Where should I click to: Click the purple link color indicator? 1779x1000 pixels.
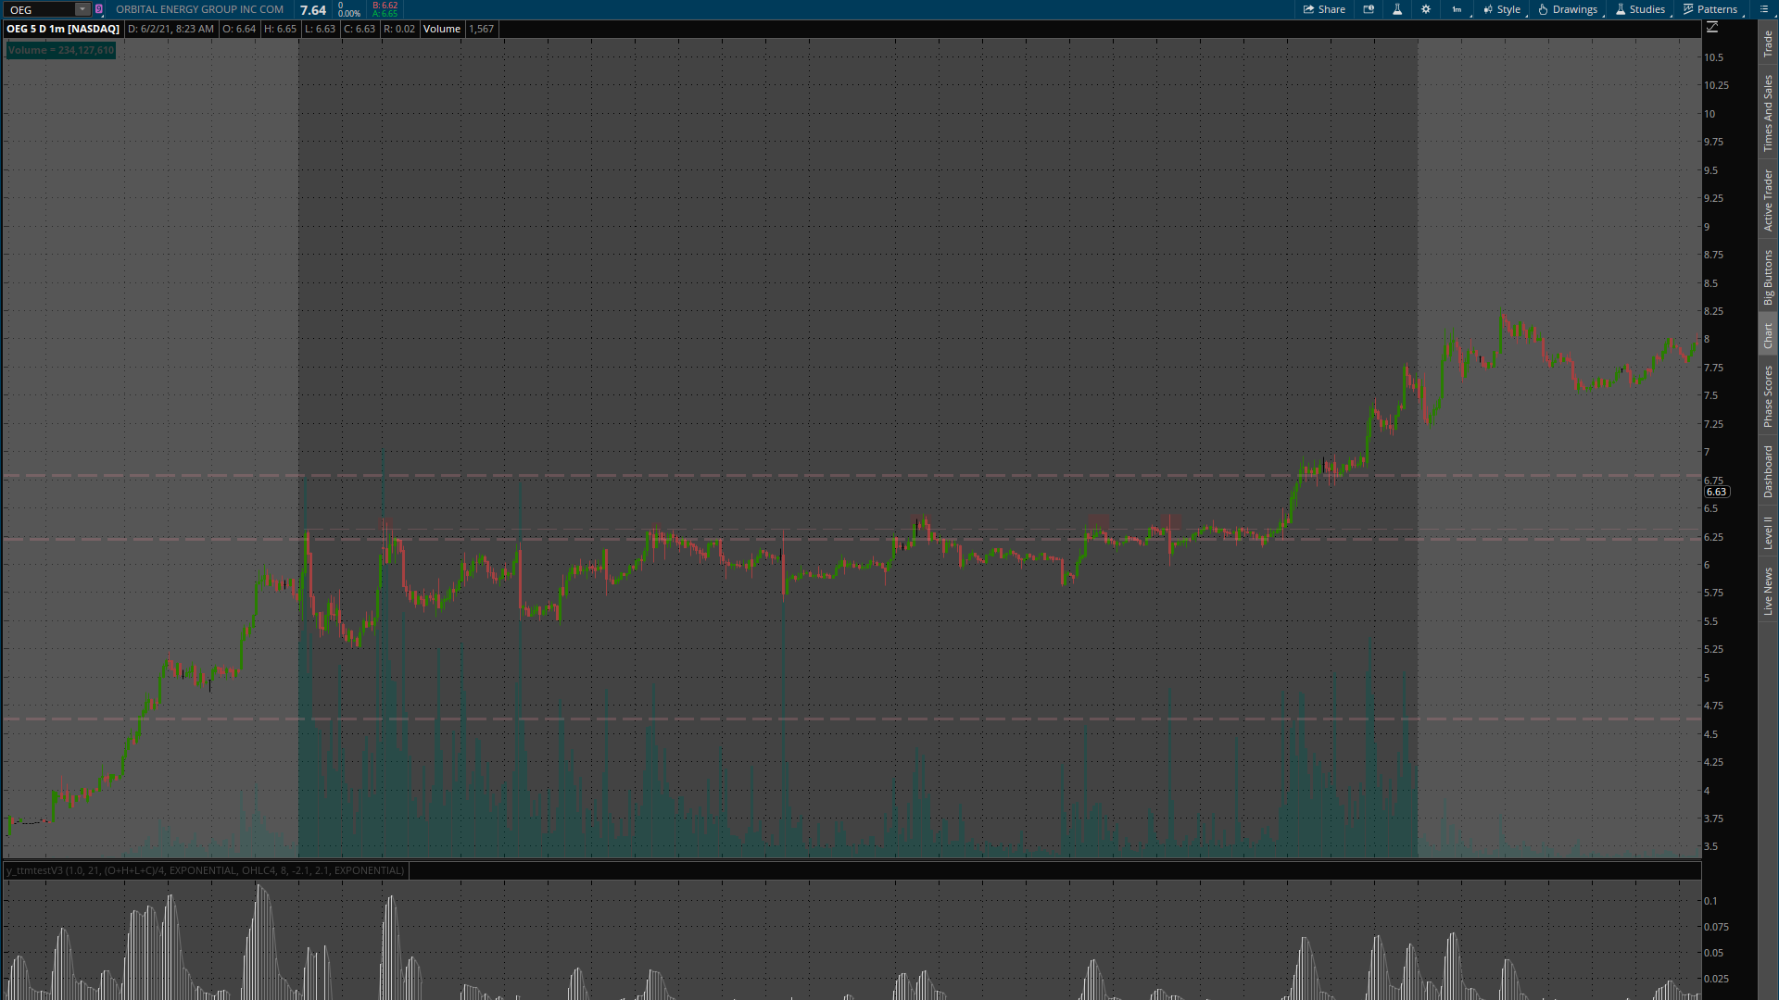(99, 9)
